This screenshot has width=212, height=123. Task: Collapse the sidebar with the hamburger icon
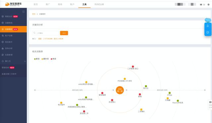[x=24, y=12]
